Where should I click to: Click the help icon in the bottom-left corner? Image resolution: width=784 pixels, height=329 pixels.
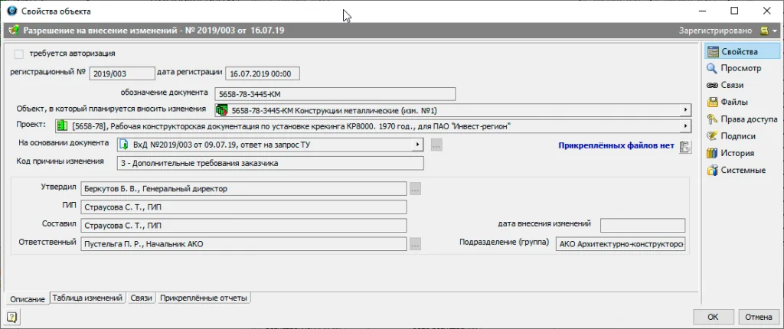12,316
